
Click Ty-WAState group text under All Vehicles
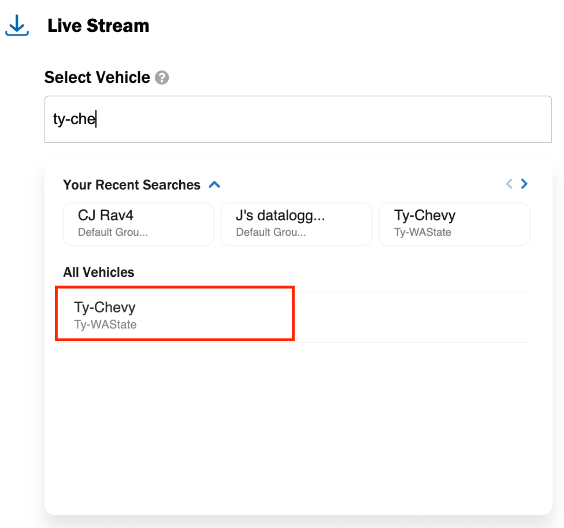click(x=105, y=325)
